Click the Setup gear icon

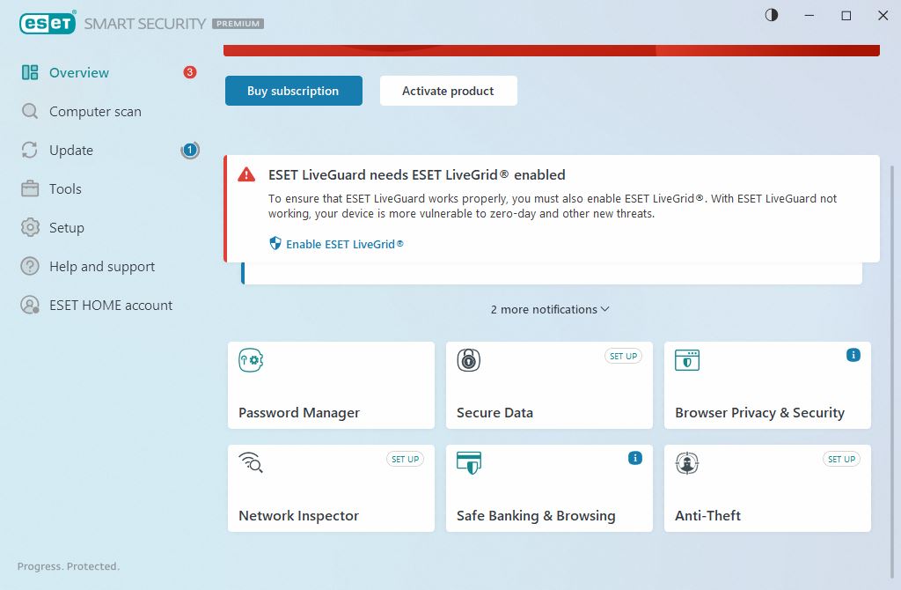pos(30,228)
